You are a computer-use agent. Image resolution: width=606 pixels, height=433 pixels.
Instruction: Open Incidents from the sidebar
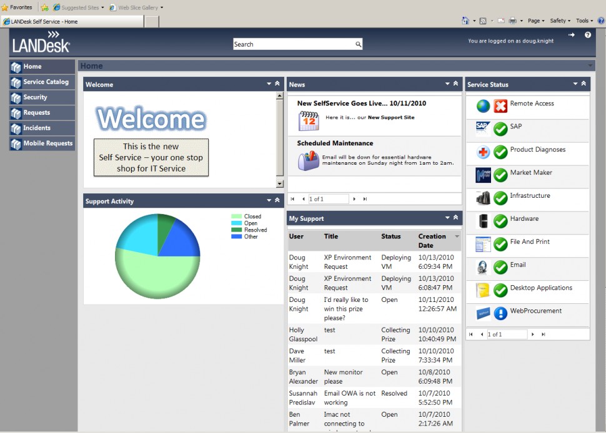[x=42, y=128]
